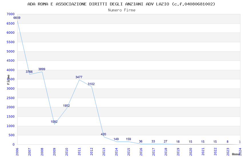
Task: Click the 500 y-axis value
Action: [x=12, y=135]
